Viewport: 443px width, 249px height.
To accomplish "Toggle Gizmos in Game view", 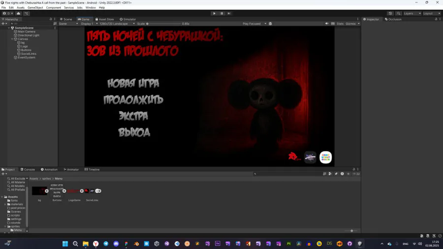I will (350, 24).
